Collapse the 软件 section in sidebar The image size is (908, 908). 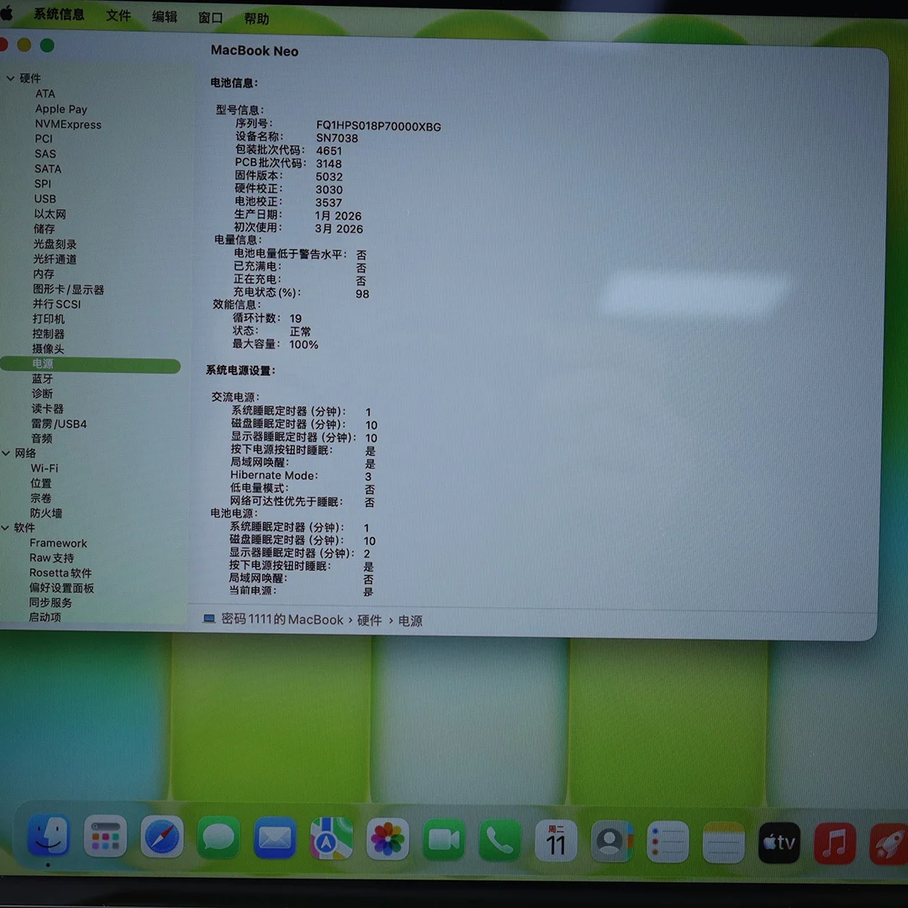point(5,527)
